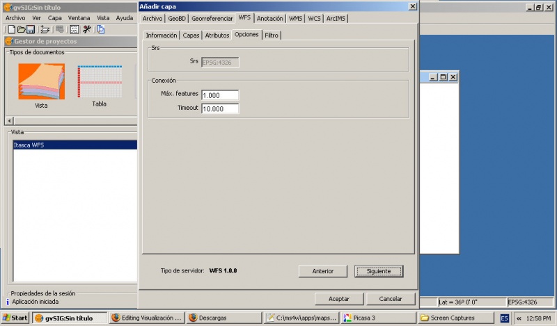Click Aceptar to confirm the layer
Image resolution: width=557 pixels, height=326 pixels.
pos(338,298)
